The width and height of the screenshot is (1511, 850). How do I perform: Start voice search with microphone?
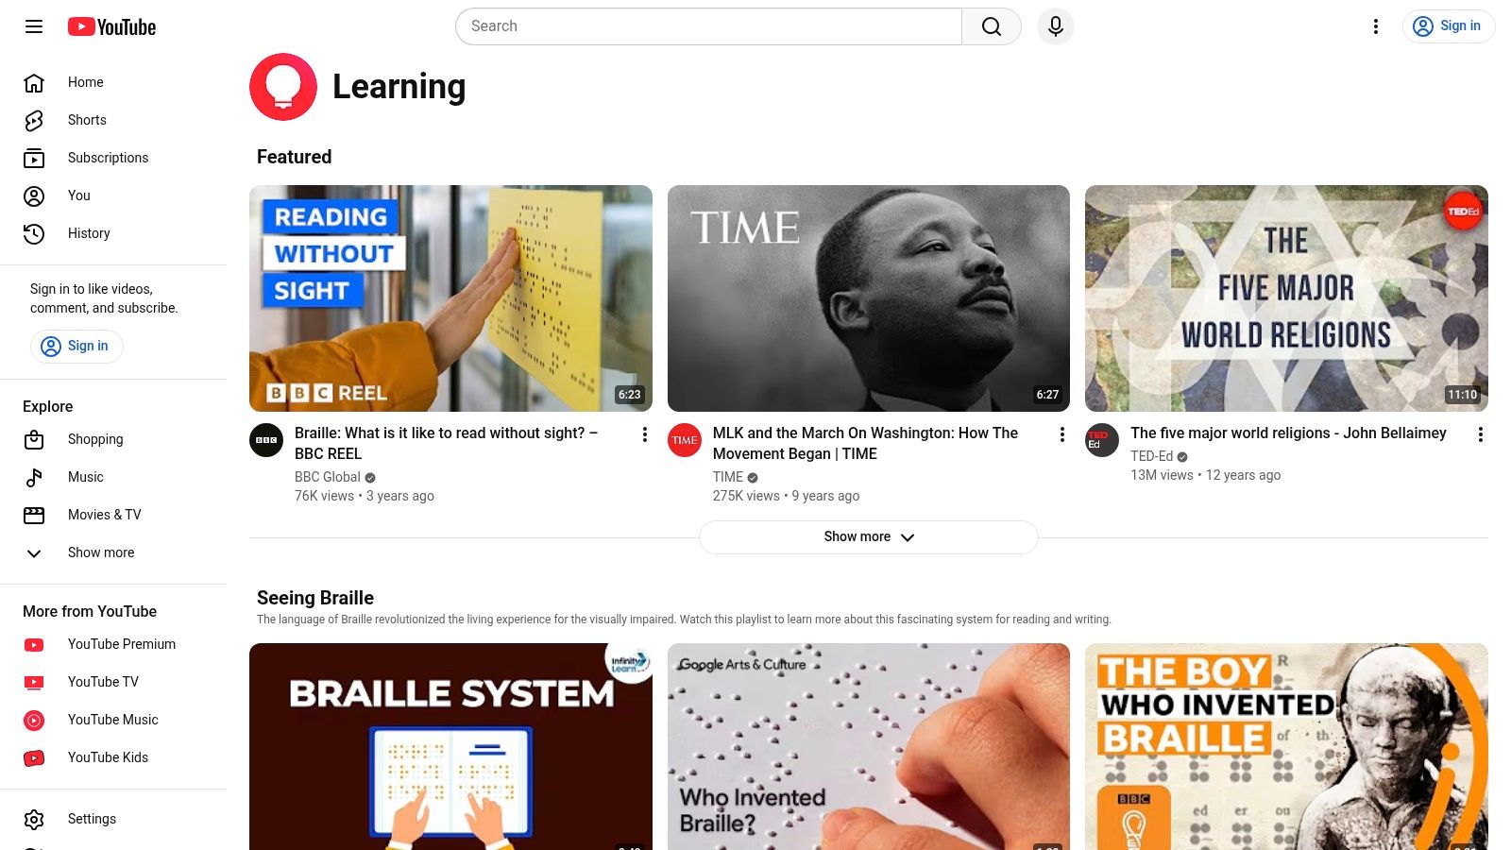pyautogui.click(x=1056, y=26)
